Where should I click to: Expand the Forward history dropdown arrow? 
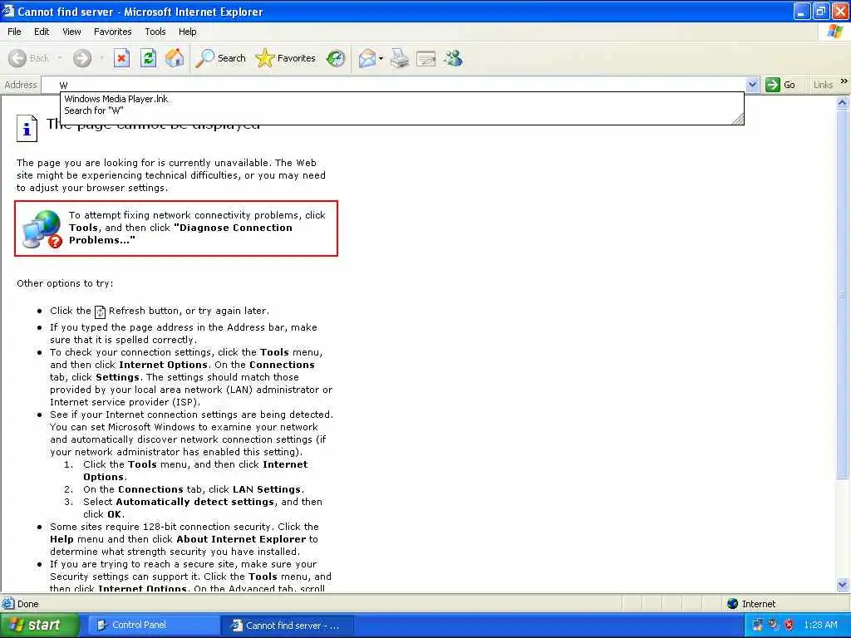point(101,58)
